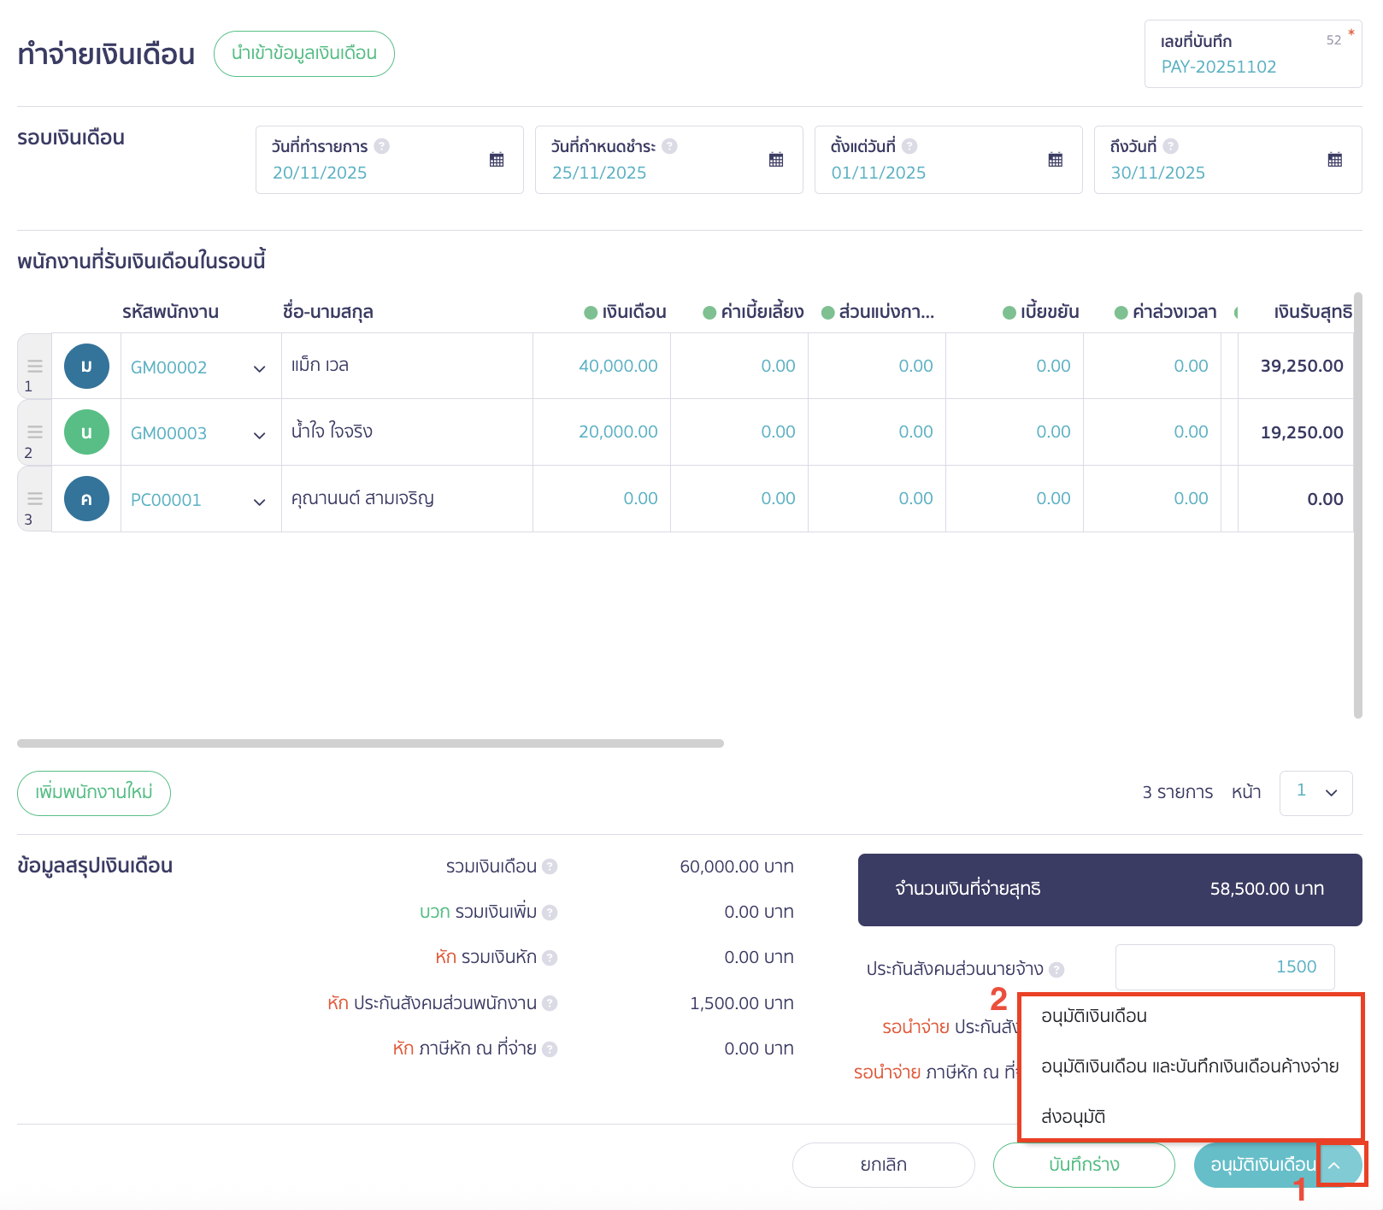1383x1210 pixels.
Task: Click นำเข้าข้อมูลเงินเดือน import button
Action: 303,54
